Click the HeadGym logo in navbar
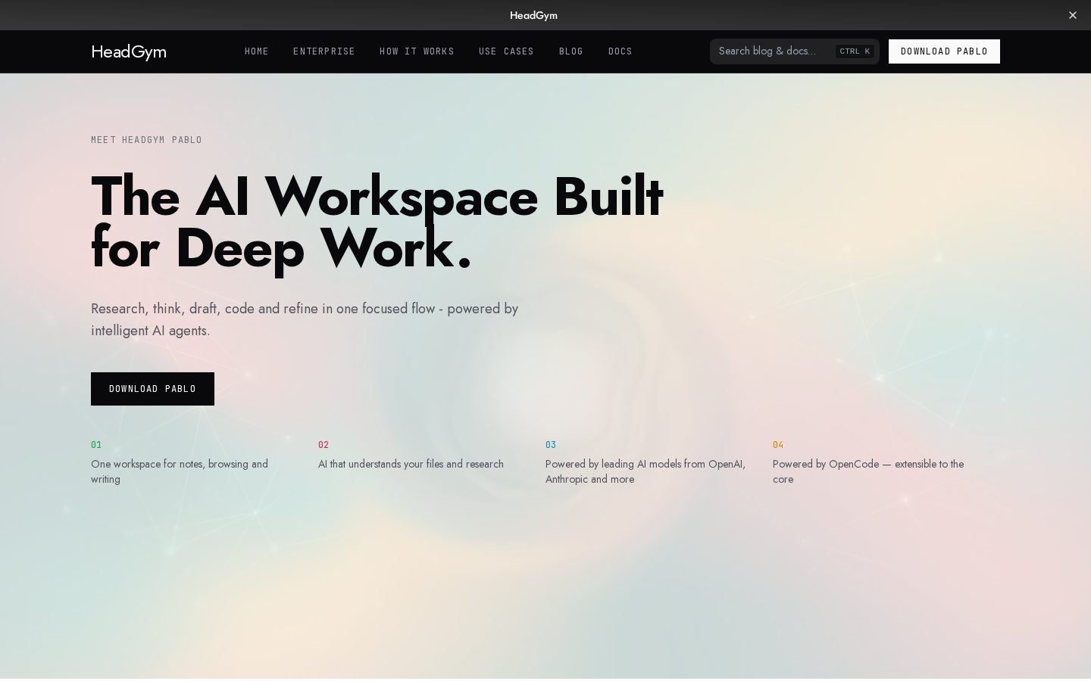This screenshot has height=681, width=1091. pos(129,51)
